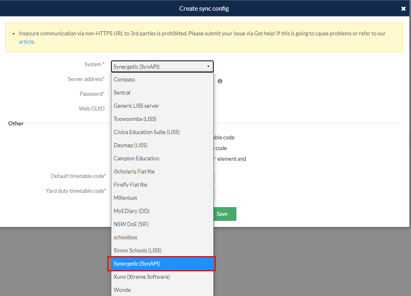
Task: Click the server address info icon
Action: click(x=220, y=81)
